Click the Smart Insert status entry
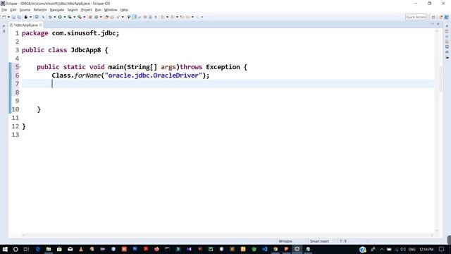 (x=319, y=241)
